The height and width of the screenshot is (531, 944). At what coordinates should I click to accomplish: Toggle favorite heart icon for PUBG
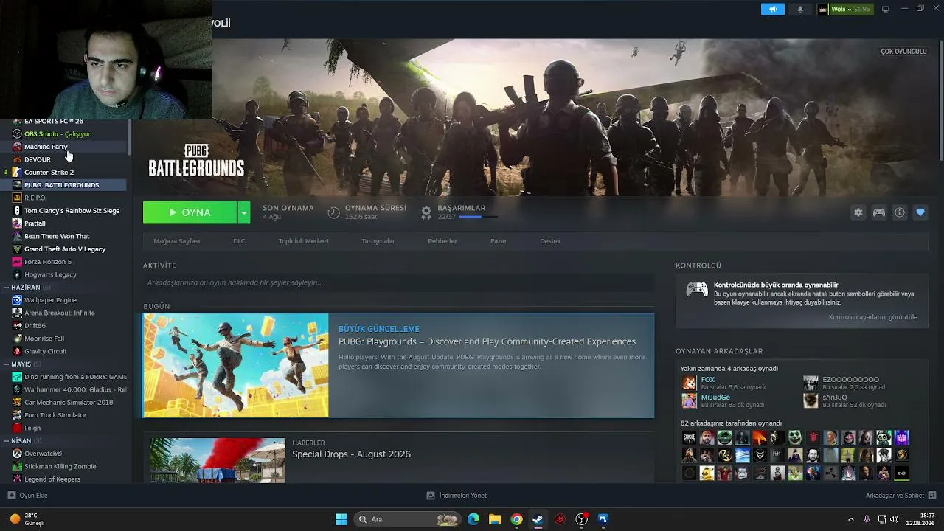tap(920, 212)
